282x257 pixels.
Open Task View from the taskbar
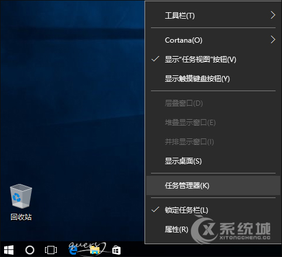tap(51, 250)
